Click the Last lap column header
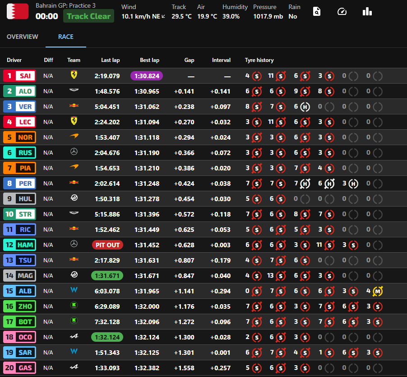 tap(110, 60)
